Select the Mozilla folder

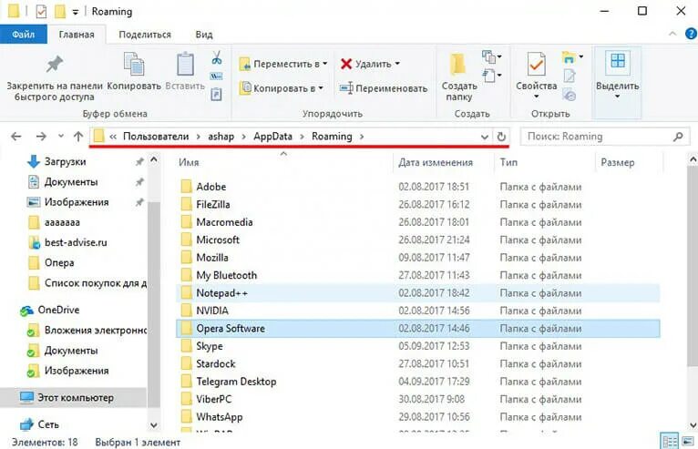pyautogui.click(x=418, y=257)
